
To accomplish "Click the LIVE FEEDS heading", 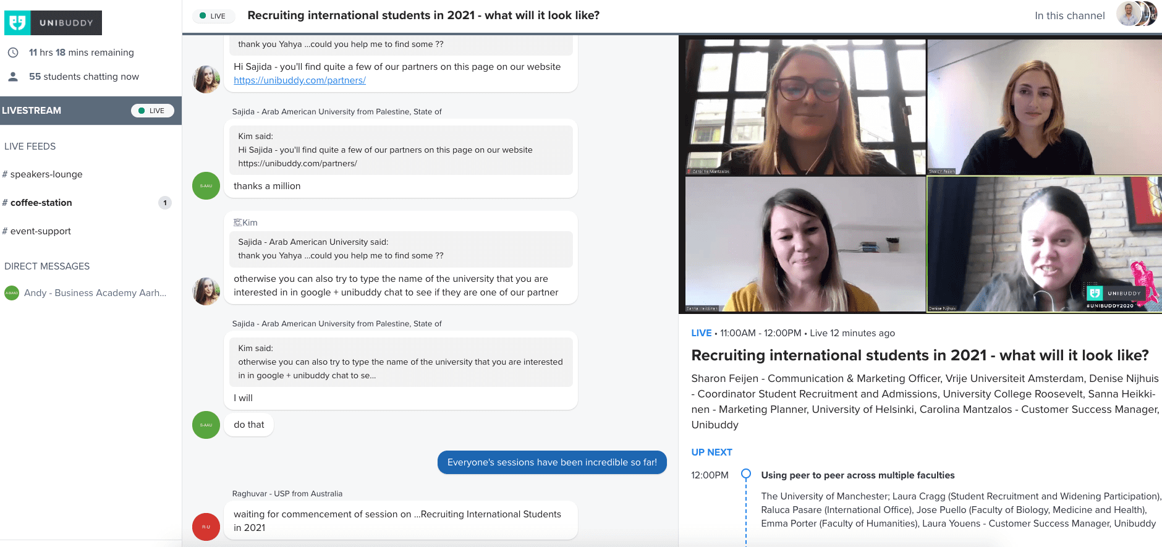I will click(x=30, y=146).
